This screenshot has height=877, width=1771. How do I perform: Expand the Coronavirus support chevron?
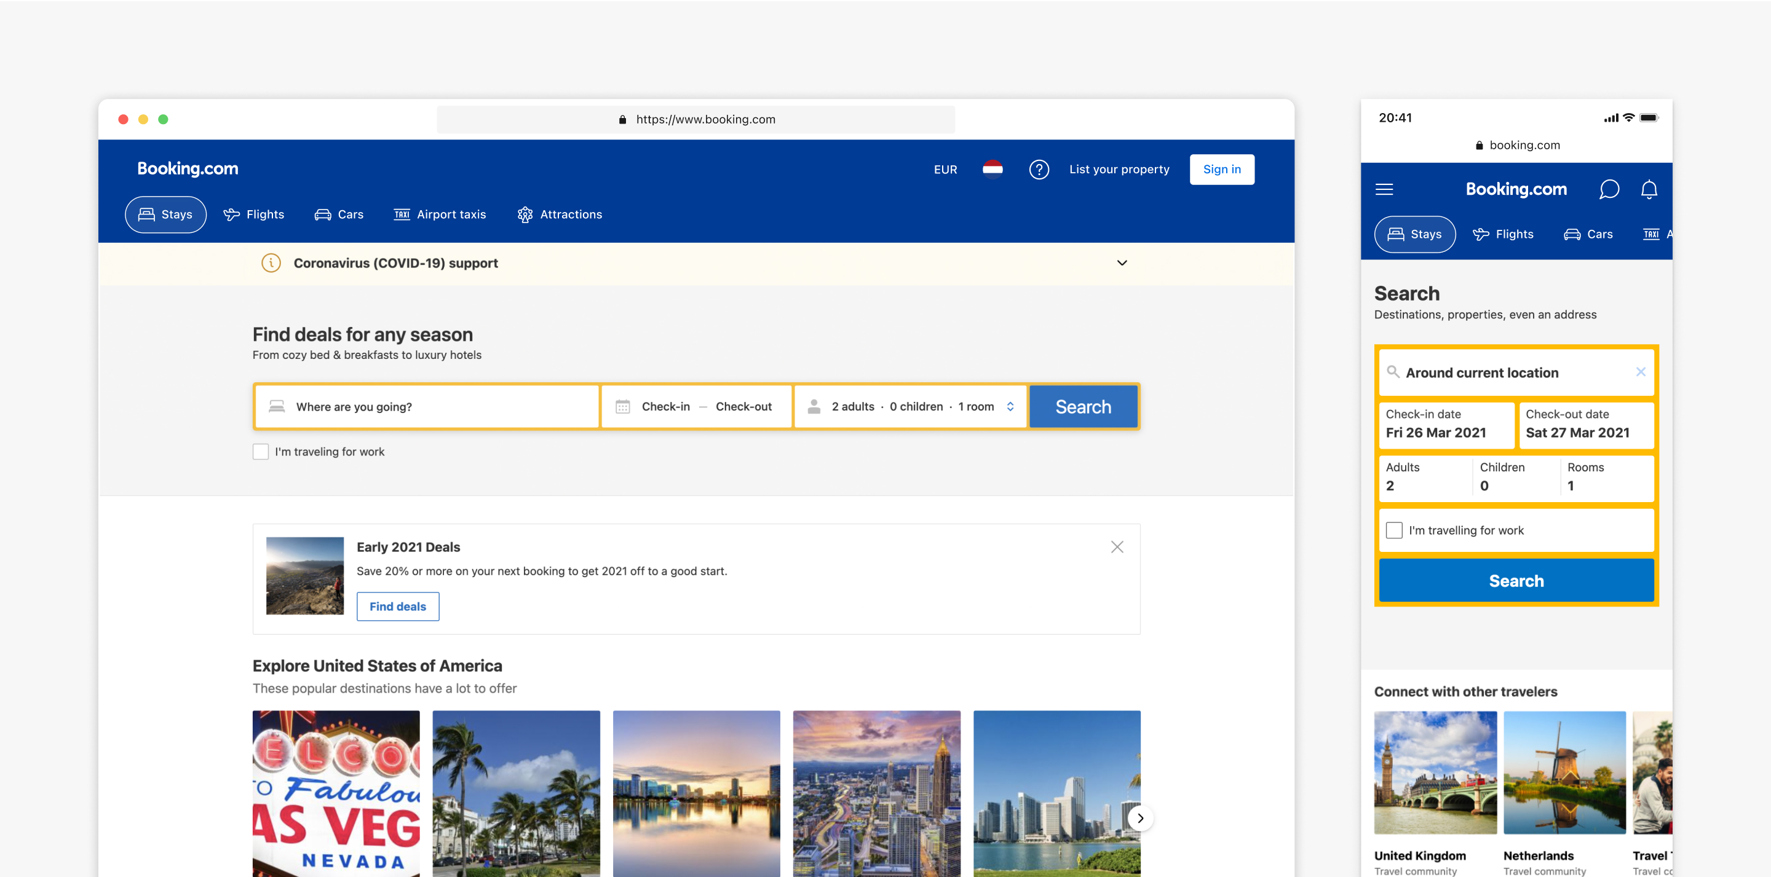point(1121,263)
